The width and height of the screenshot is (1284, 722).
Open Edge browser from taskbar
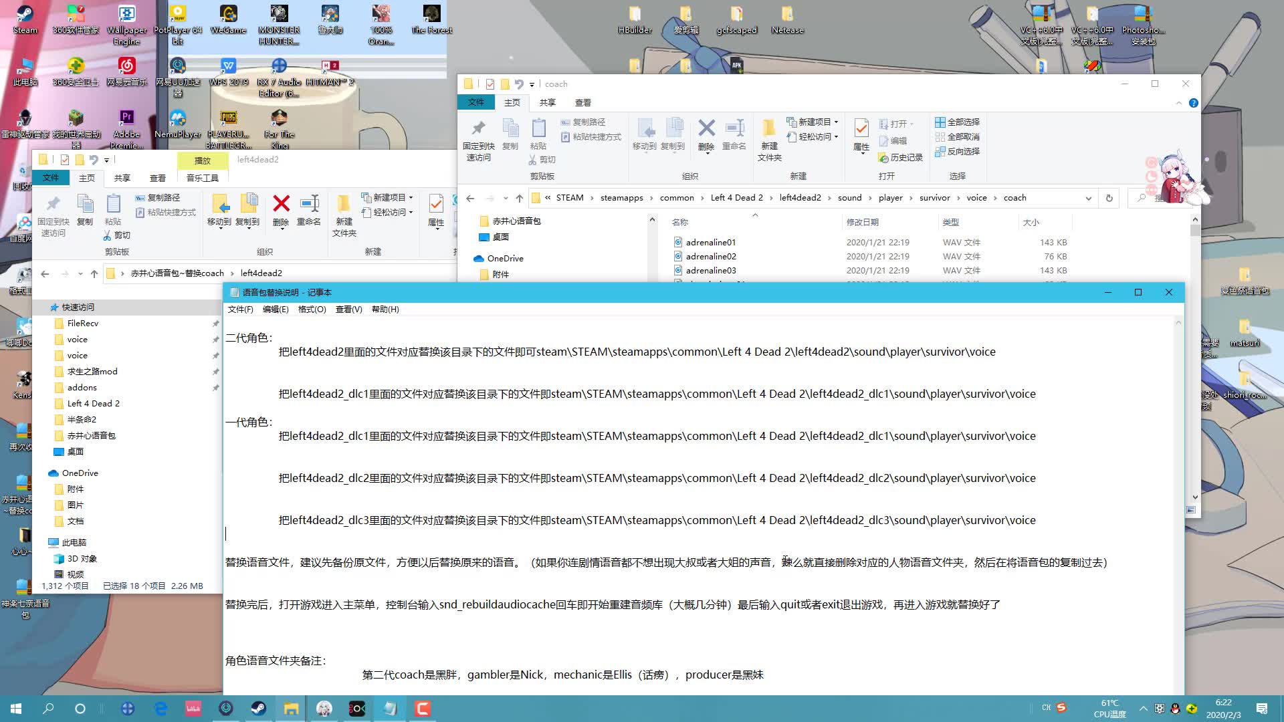(160, 709)
